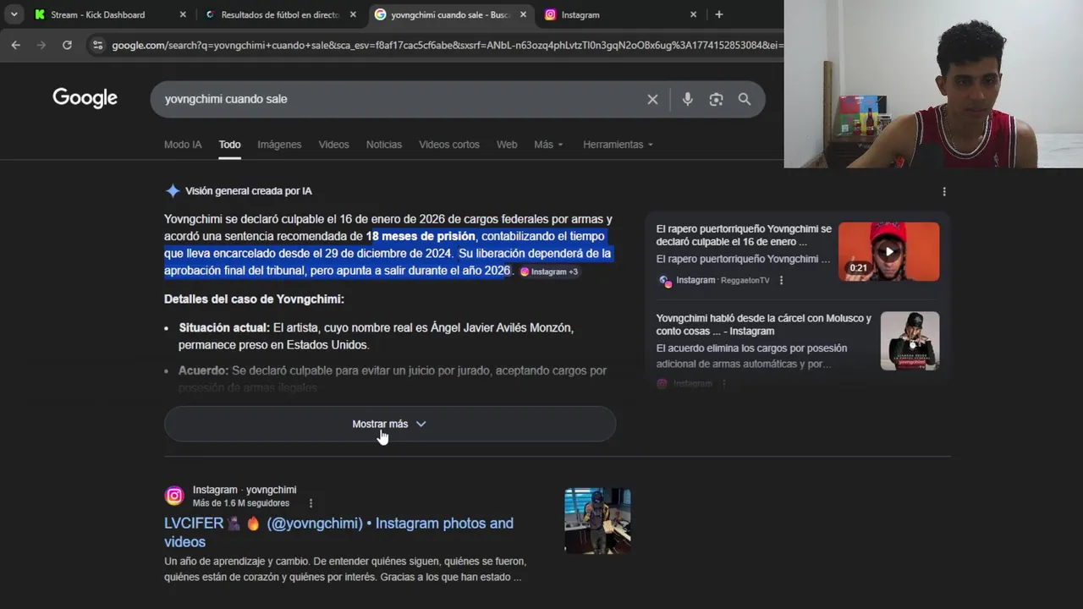The width and height of the screenshot is (1083, 609).
Task: Edit the search box query text
Action: 398,99
